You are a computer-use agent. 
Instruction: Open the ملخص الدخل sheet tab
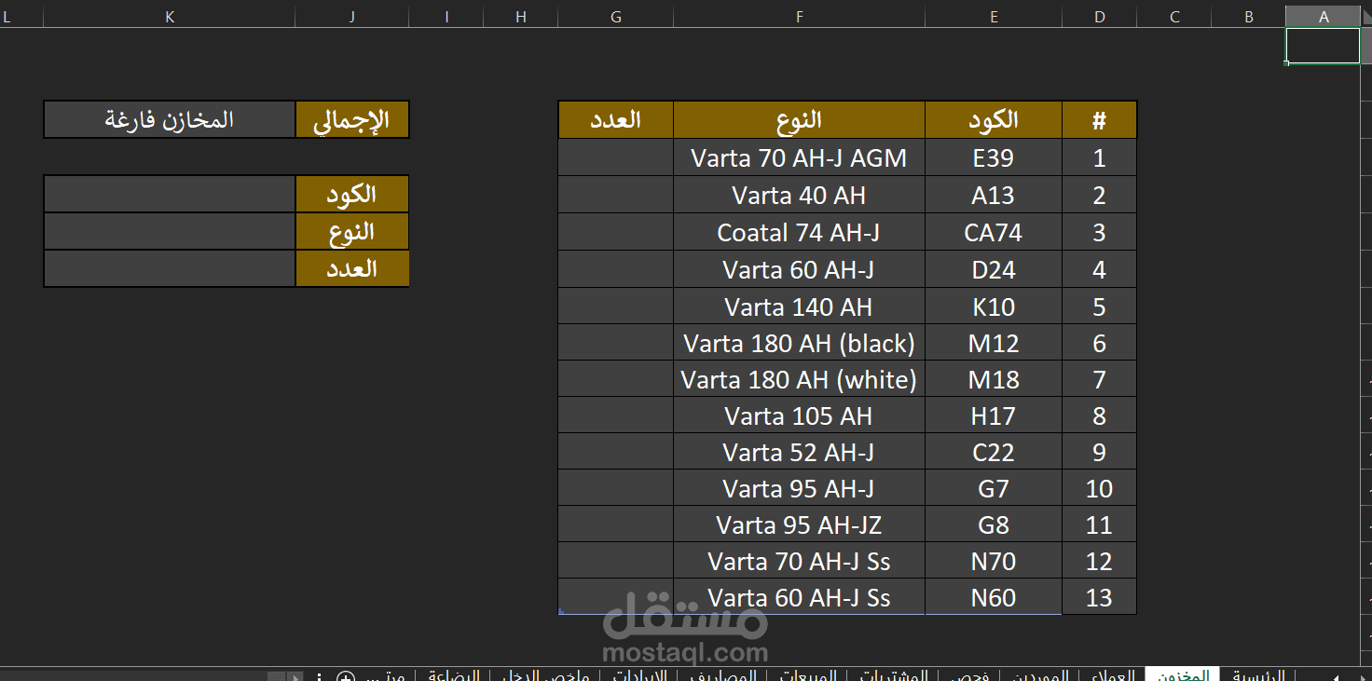click(x=545, y=676)
